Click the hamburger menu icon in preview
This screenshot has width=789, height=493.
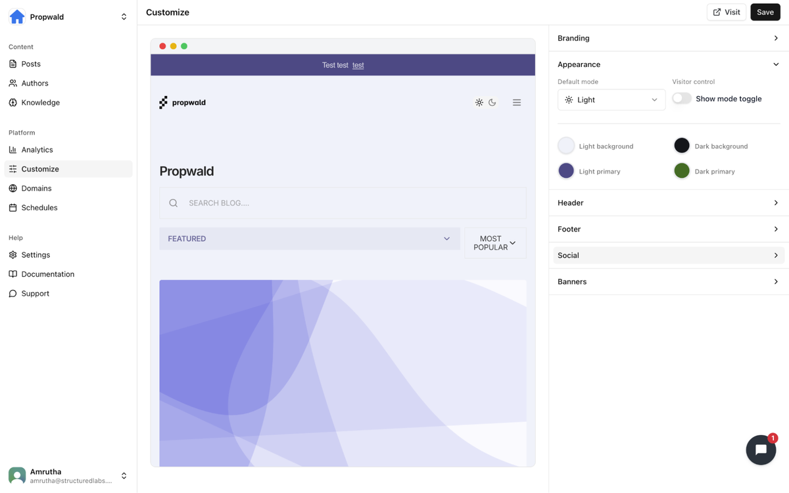tap(517, 103)
